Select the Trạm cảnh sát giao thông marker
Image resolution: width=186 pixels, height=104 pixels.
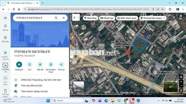(155, 72)
